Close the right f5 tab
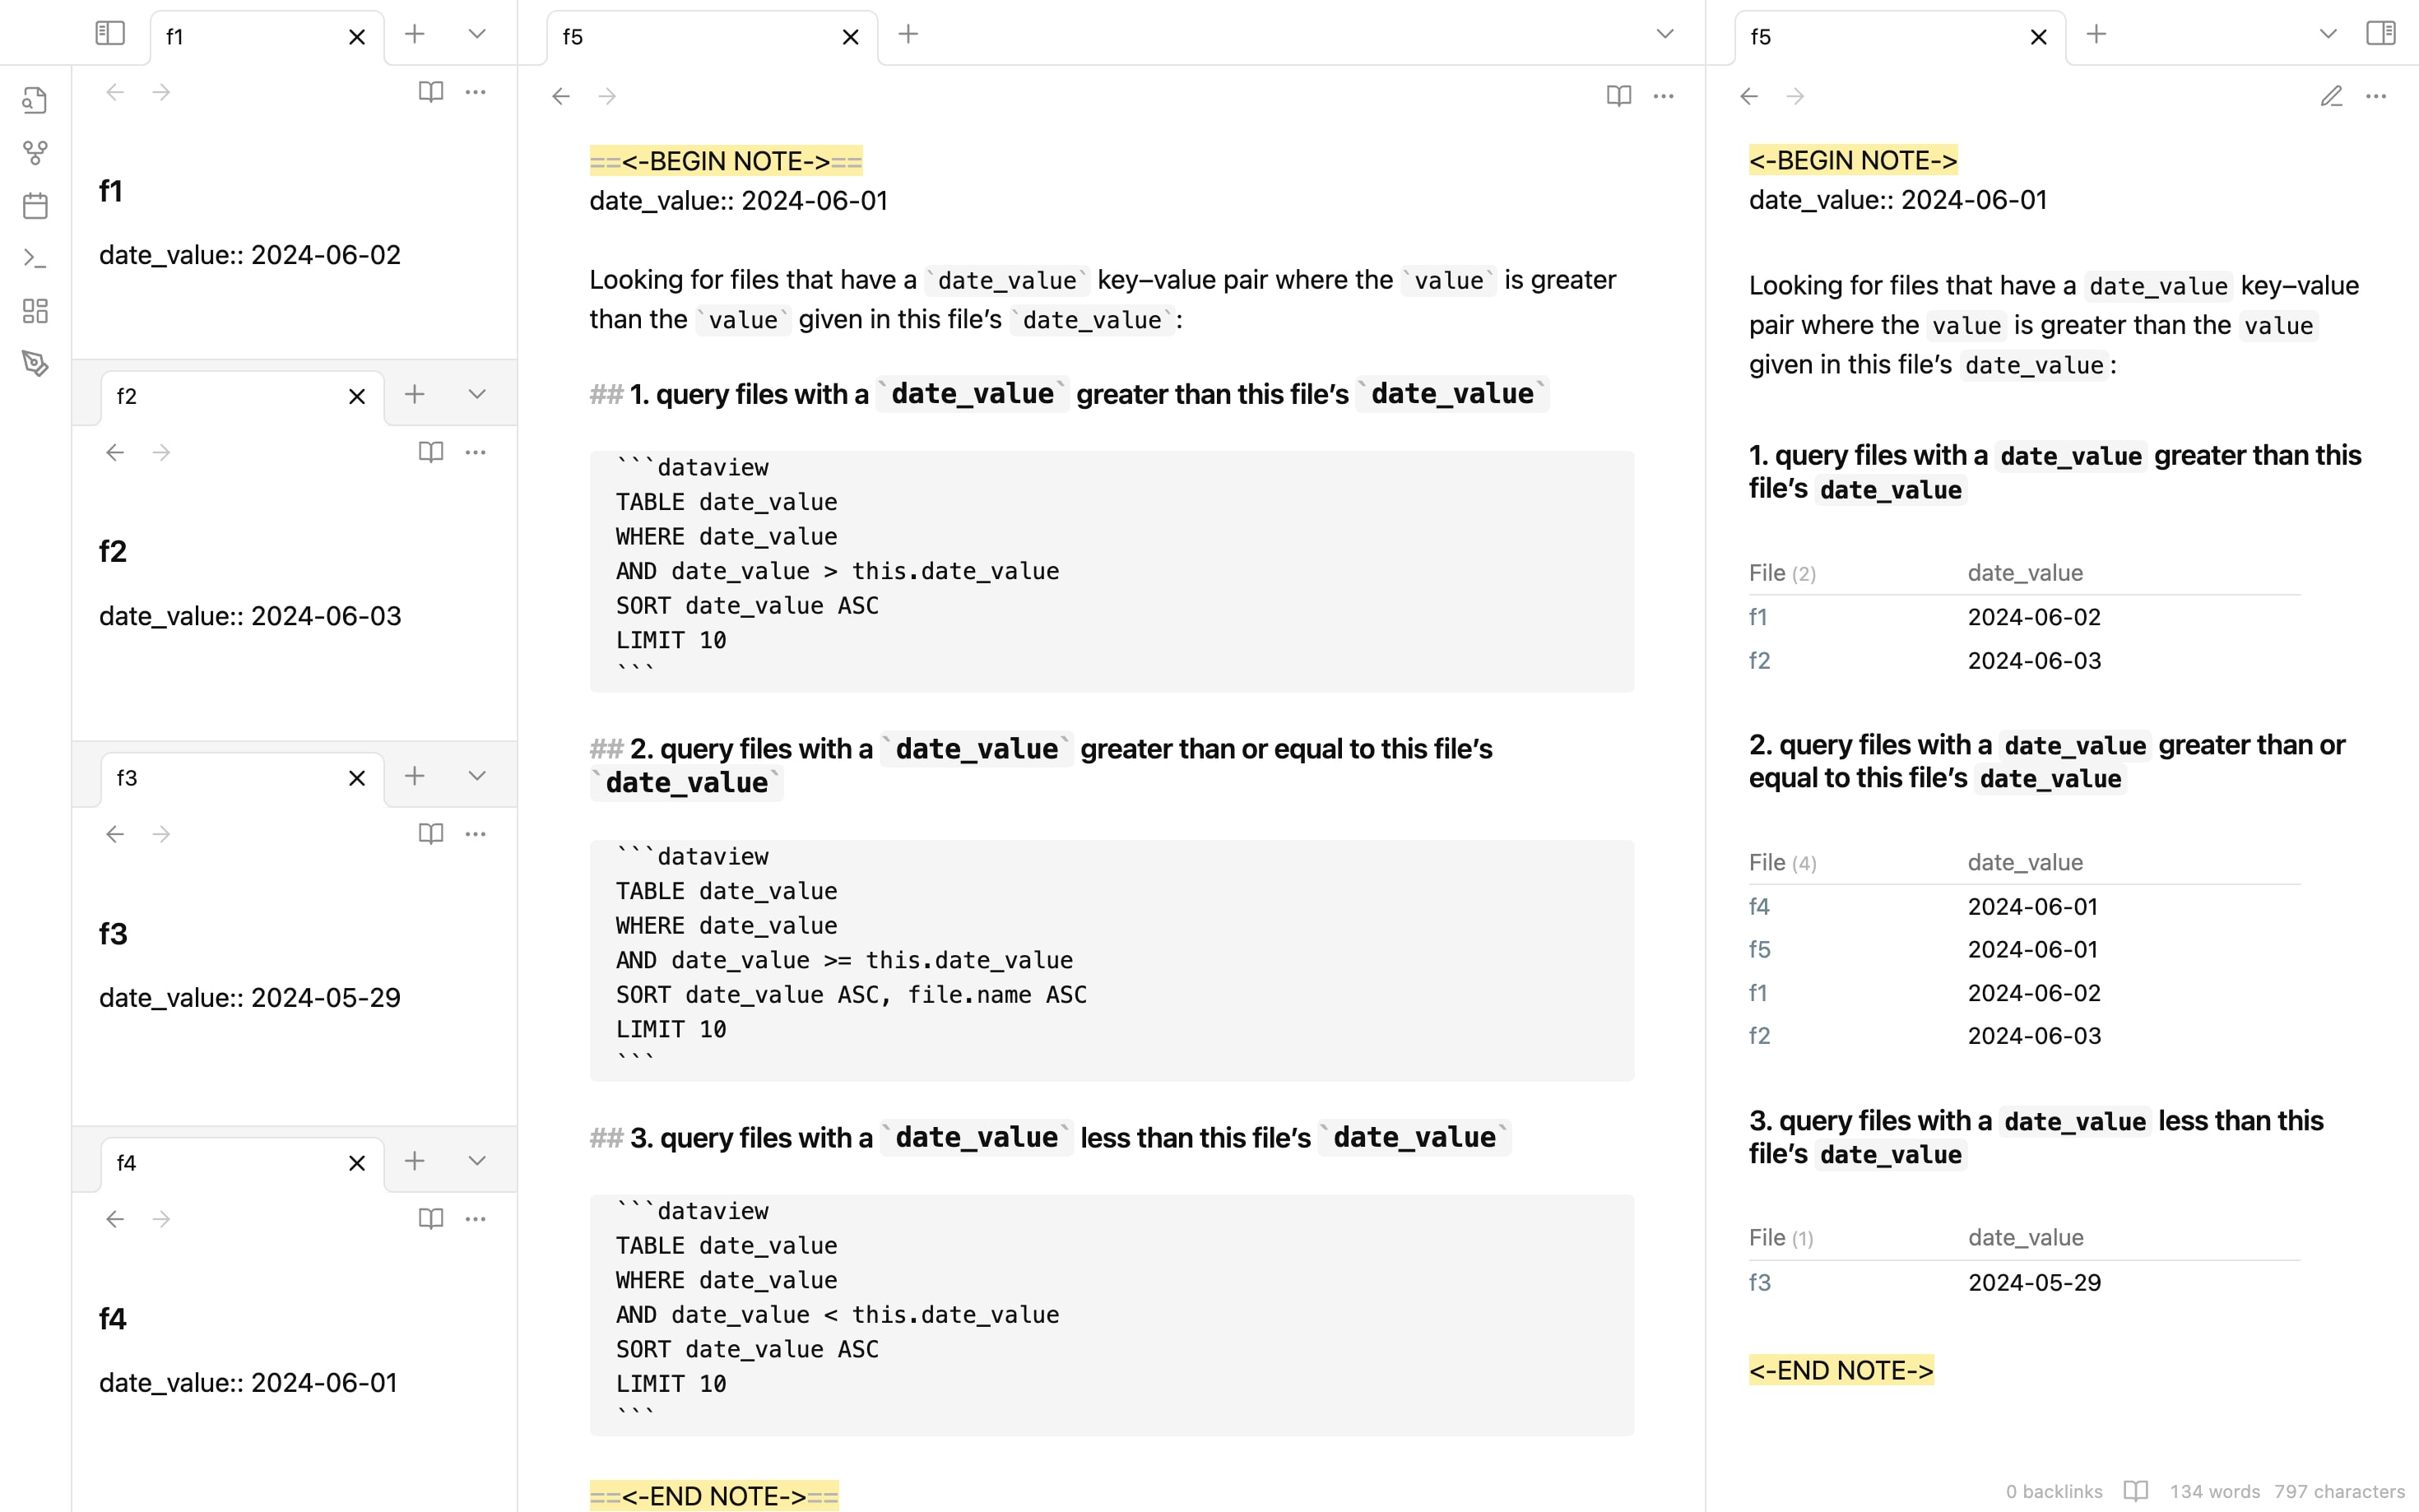The height and width of the screenshot is (1512, 2419). click(2039, 37)
